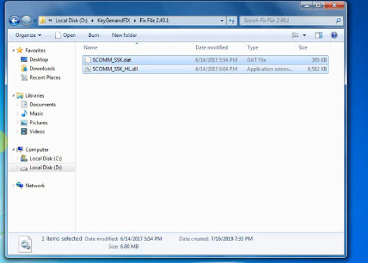Click the search magnifier icon
This screenshot has height=263, width=368.
pos(338,21)
